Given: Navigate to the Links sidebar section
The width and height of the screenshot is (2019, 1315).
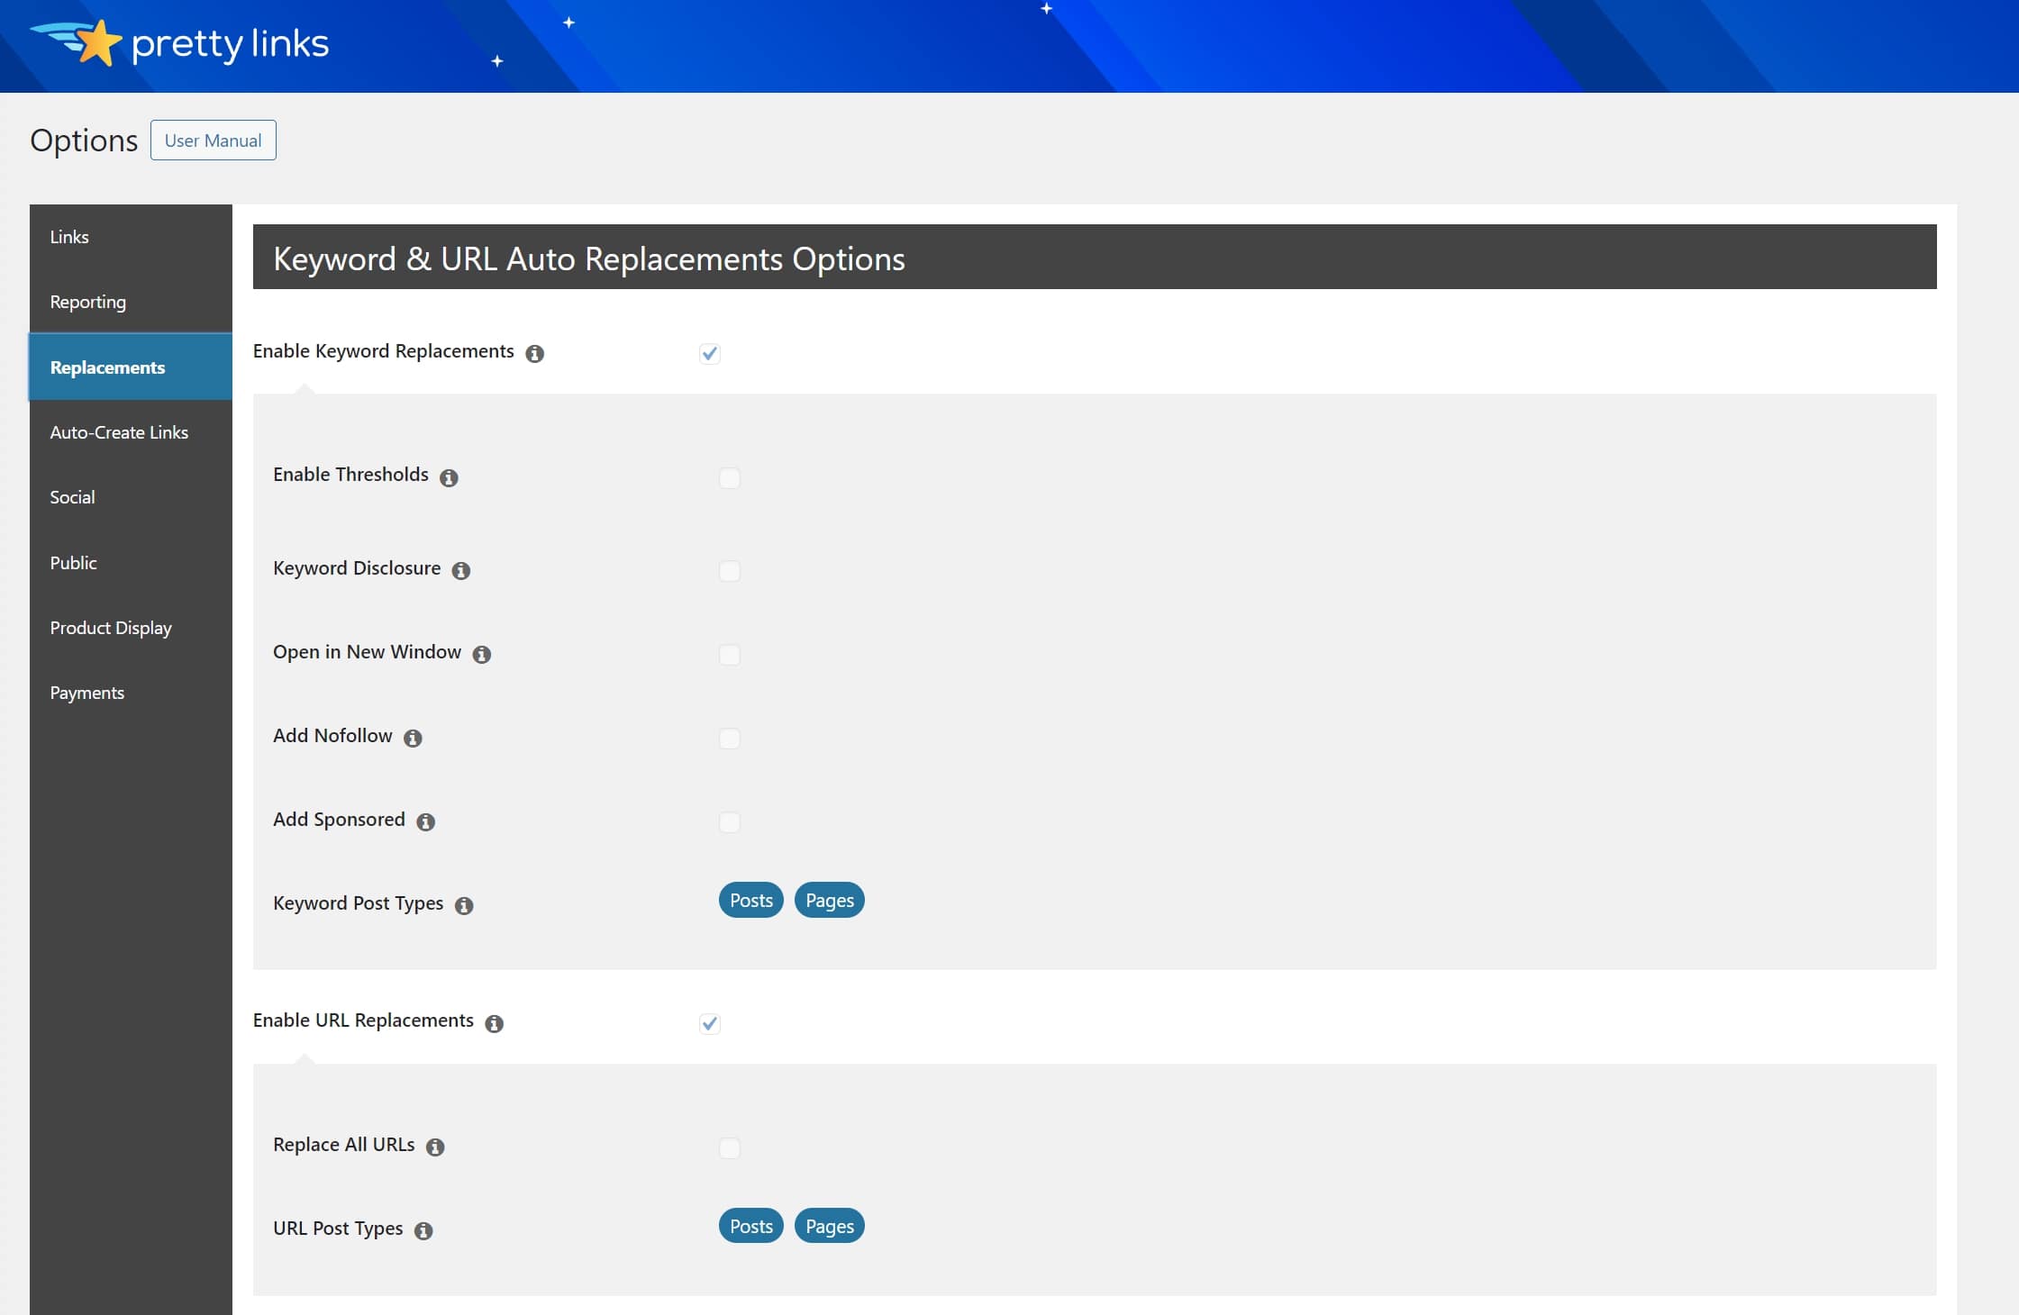Looking at the screenshot, I should [x=131, y=235].
